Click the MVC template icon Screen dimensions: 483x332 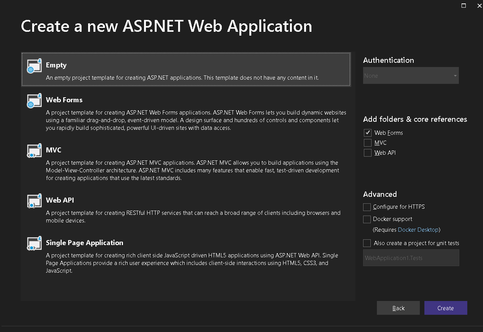pyautogui.click(x=34, y=150)
